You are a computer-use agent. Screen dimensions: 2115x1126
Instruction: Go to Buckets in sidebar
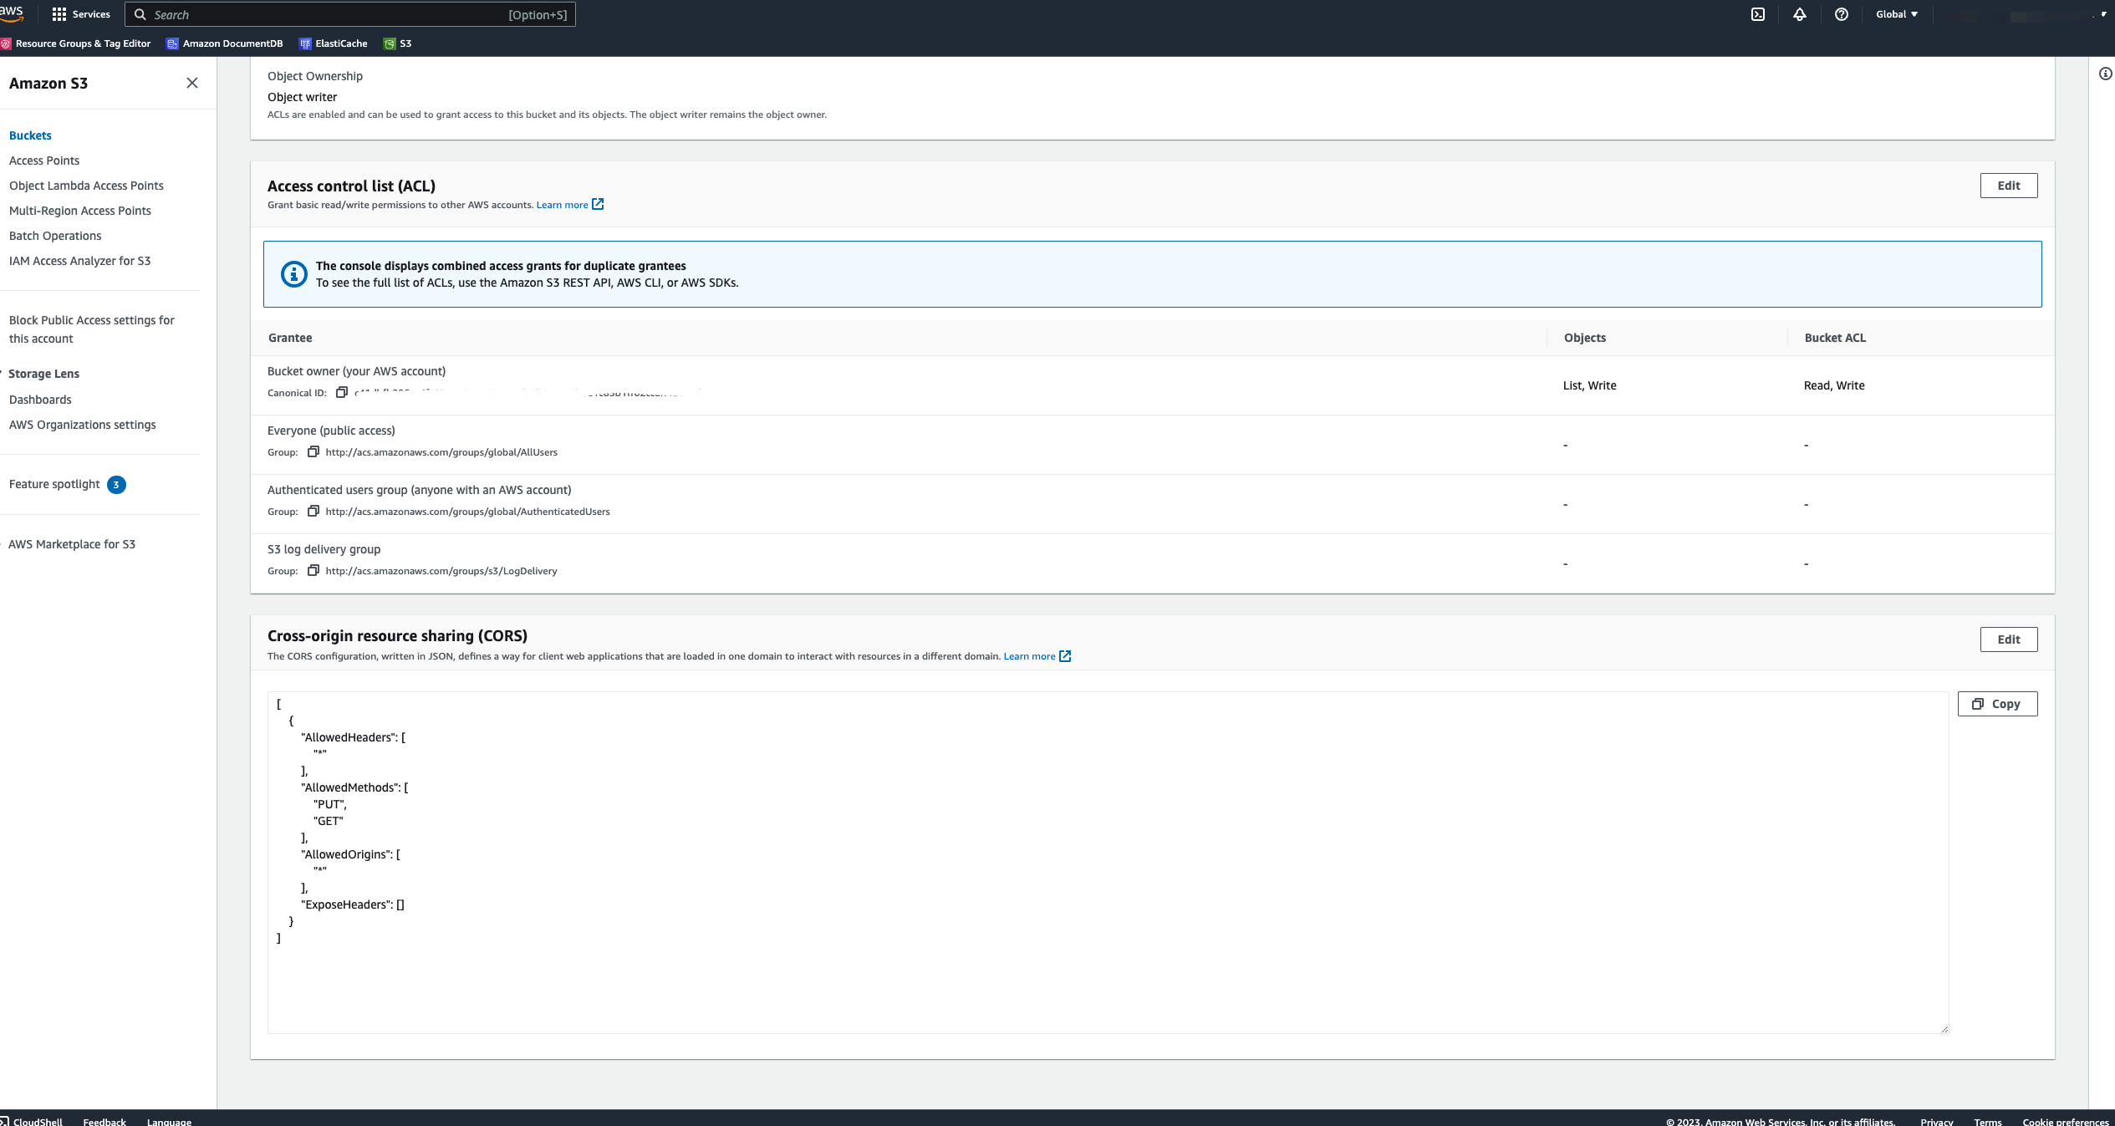(x=30, y=135)
